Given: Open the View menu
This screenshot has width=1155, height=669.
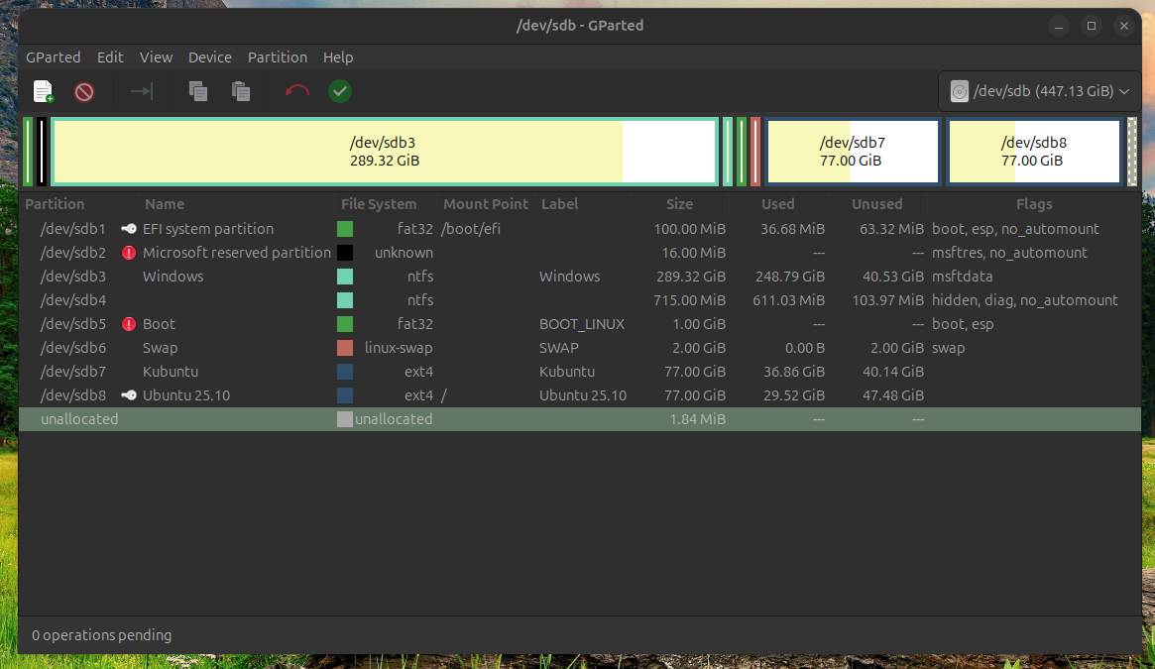Looking at the screenshot, I should click(156, 57).
